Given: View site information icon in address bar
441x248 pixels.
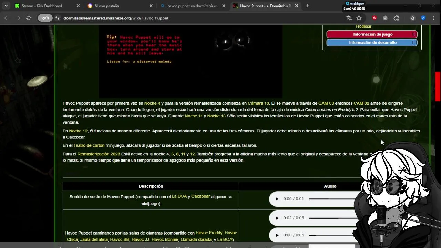Looking at the screenshot, I should click(x=57, y=18).
